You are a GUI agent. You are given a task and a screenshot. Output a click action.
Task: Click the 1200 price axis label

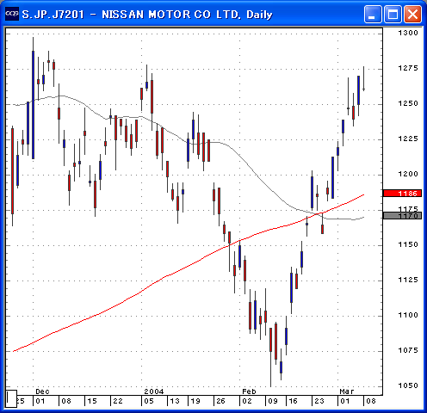[408, 174]
